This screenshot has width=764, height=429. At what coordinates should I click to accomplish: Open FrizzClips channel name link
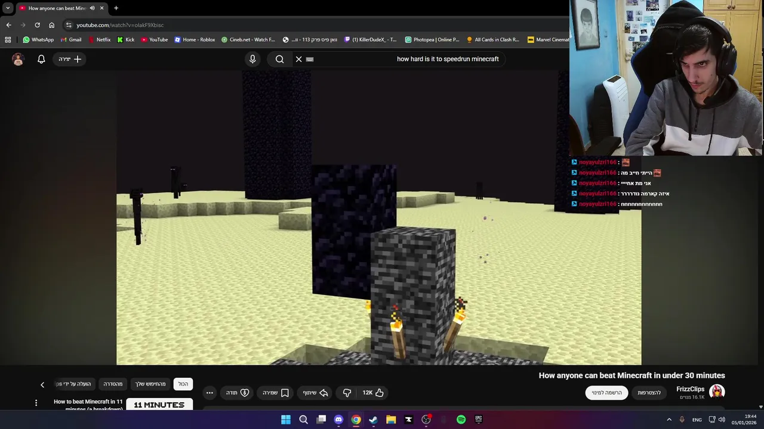[690, 389]
